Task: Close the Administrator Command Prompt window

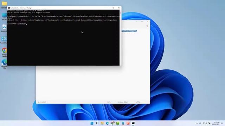Action: (x=119, y=8)
